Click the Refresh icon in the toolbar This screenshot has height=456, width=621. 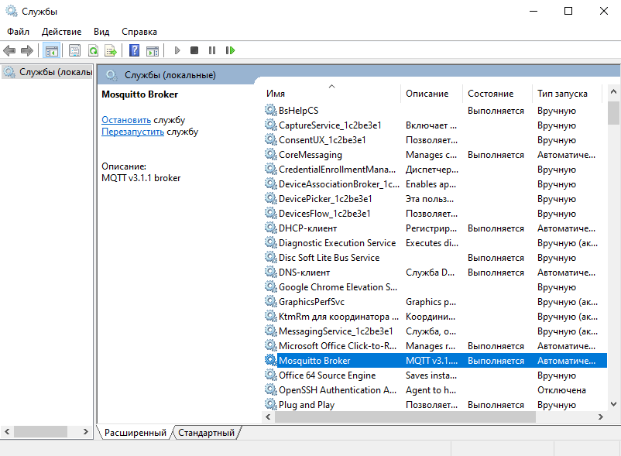tap(93, 50)
